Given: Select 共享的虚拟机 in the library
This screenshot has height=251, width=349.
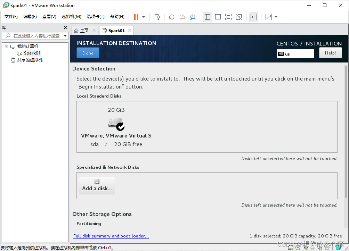Looking at the screenshot, I should pos(30,60).
